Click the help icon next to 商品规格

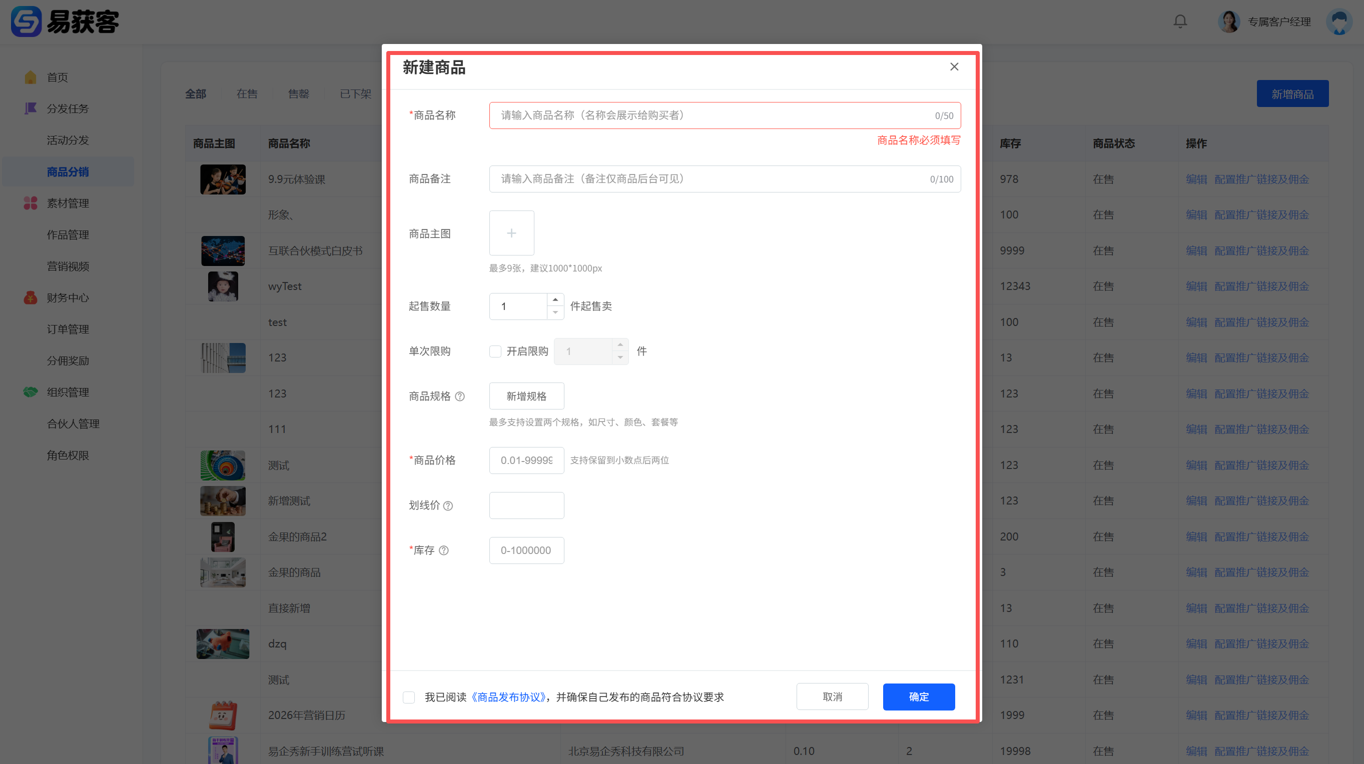coord(460,396)
